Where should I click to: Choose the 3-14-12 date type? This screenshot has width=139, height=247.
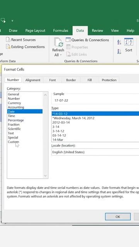(95, 131)
